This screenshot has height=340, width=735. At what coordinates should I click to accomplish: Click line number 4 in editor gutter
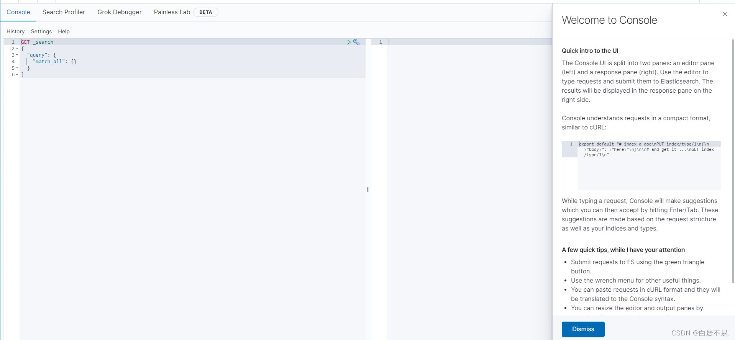[x=13, y=62]
